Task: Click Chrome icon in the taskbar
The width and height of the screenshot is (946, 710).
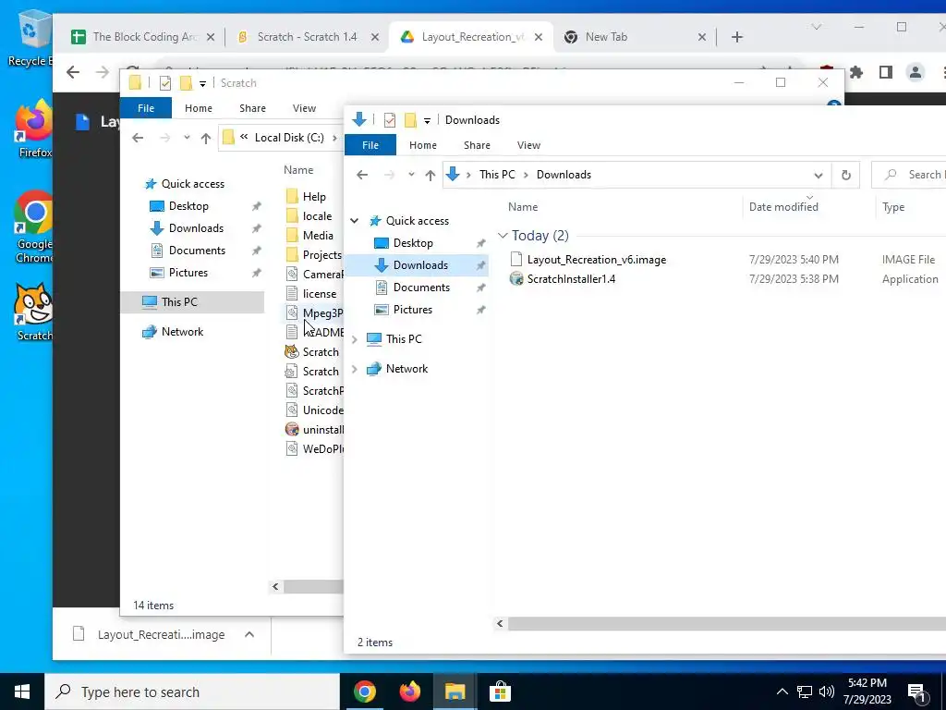Action: coord(364,692)
